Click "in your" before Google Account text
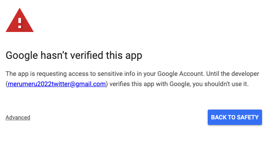 [146, 74]
